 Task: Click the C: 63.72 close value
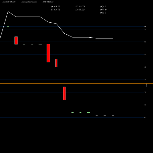55,10
